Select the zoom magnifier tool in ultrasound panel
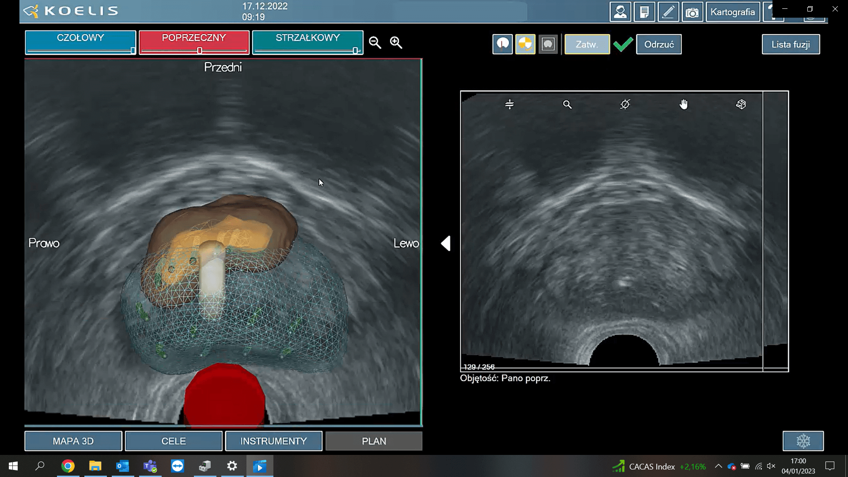The width and height of the screenshot is (848, 477). point(568,104)
